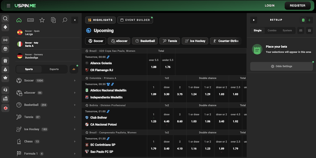Open search from the left rail magnifier
This screenshot has width=316, height=158.
coord(5,19)
